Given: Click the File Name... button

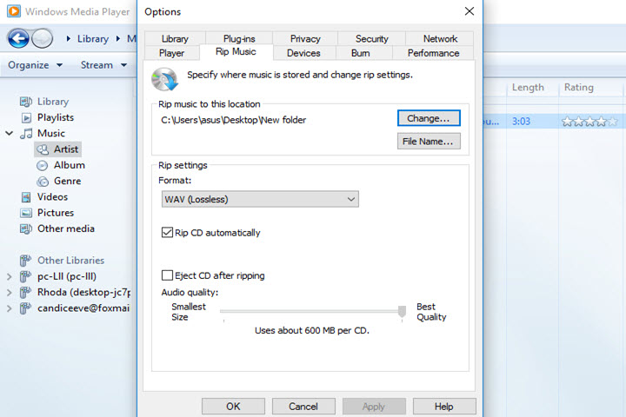Looking at the screenshot, I should (429, 142).
